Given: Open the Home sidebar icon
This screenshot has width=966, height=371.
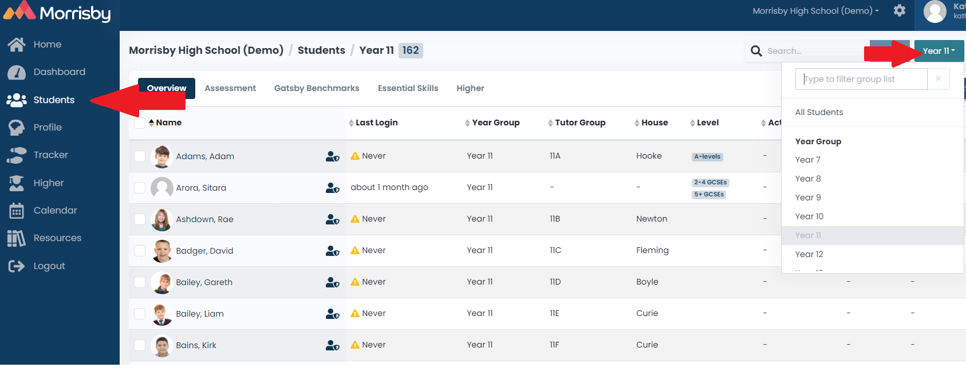Looking at the screenshot, I should 17,44.
